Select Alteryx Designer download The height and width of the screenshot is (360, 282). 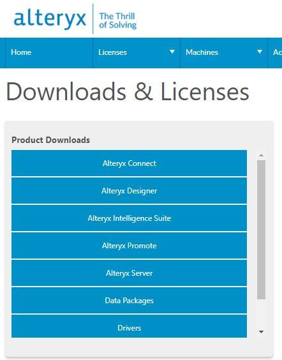(129, 191)
